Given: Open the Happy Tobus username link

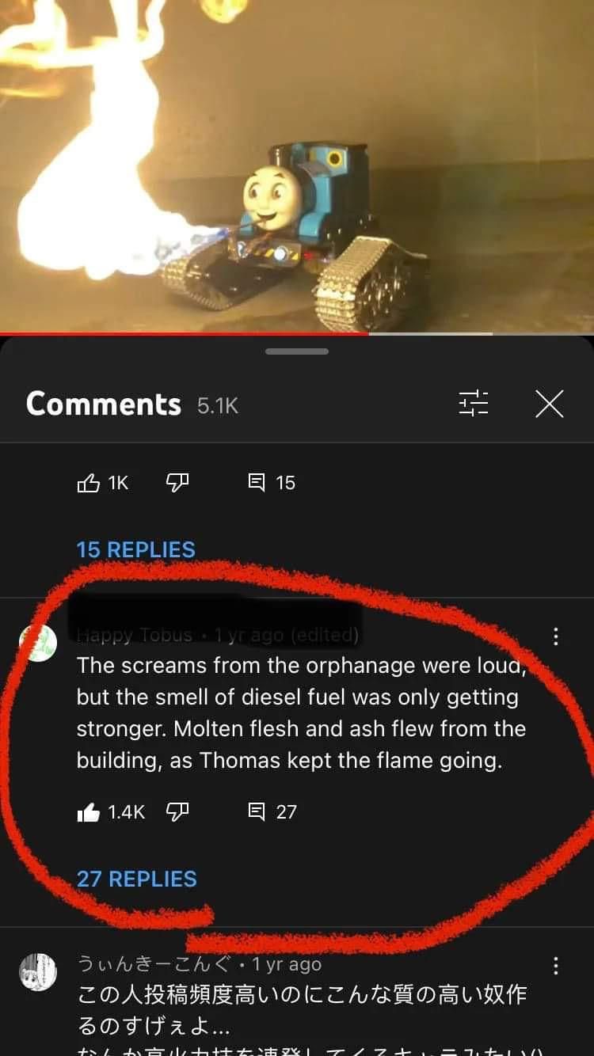Looking at the screenshot, I should (135, 635).
